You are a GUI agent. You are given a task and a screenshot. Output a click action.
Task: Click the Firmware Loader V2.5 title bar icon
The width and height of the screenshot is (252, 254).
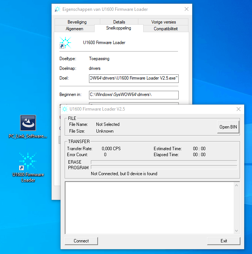click(x=65, y=109)
